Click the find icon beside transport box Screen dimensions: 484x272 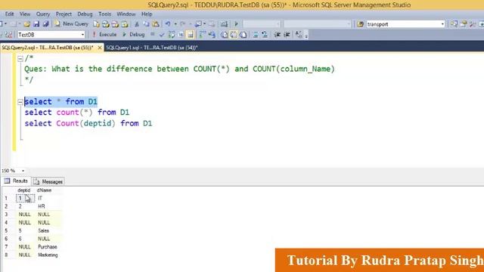point(360,24)
